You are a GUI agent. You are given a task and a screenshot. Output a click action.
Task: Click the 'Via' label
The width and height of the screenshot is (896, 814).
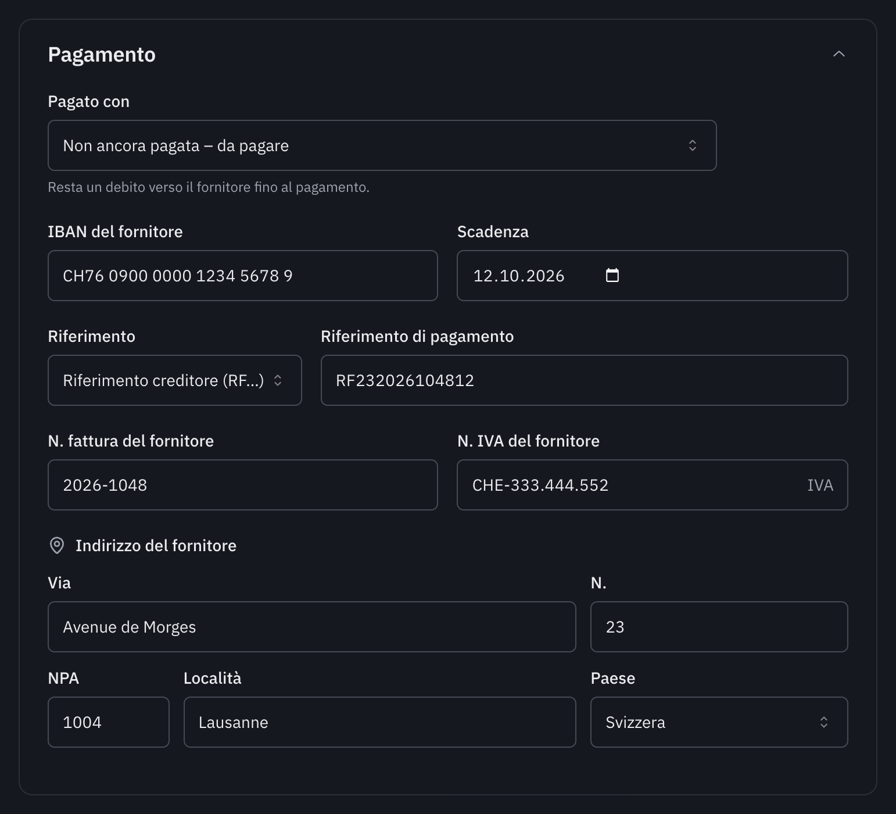click(59, 583)
